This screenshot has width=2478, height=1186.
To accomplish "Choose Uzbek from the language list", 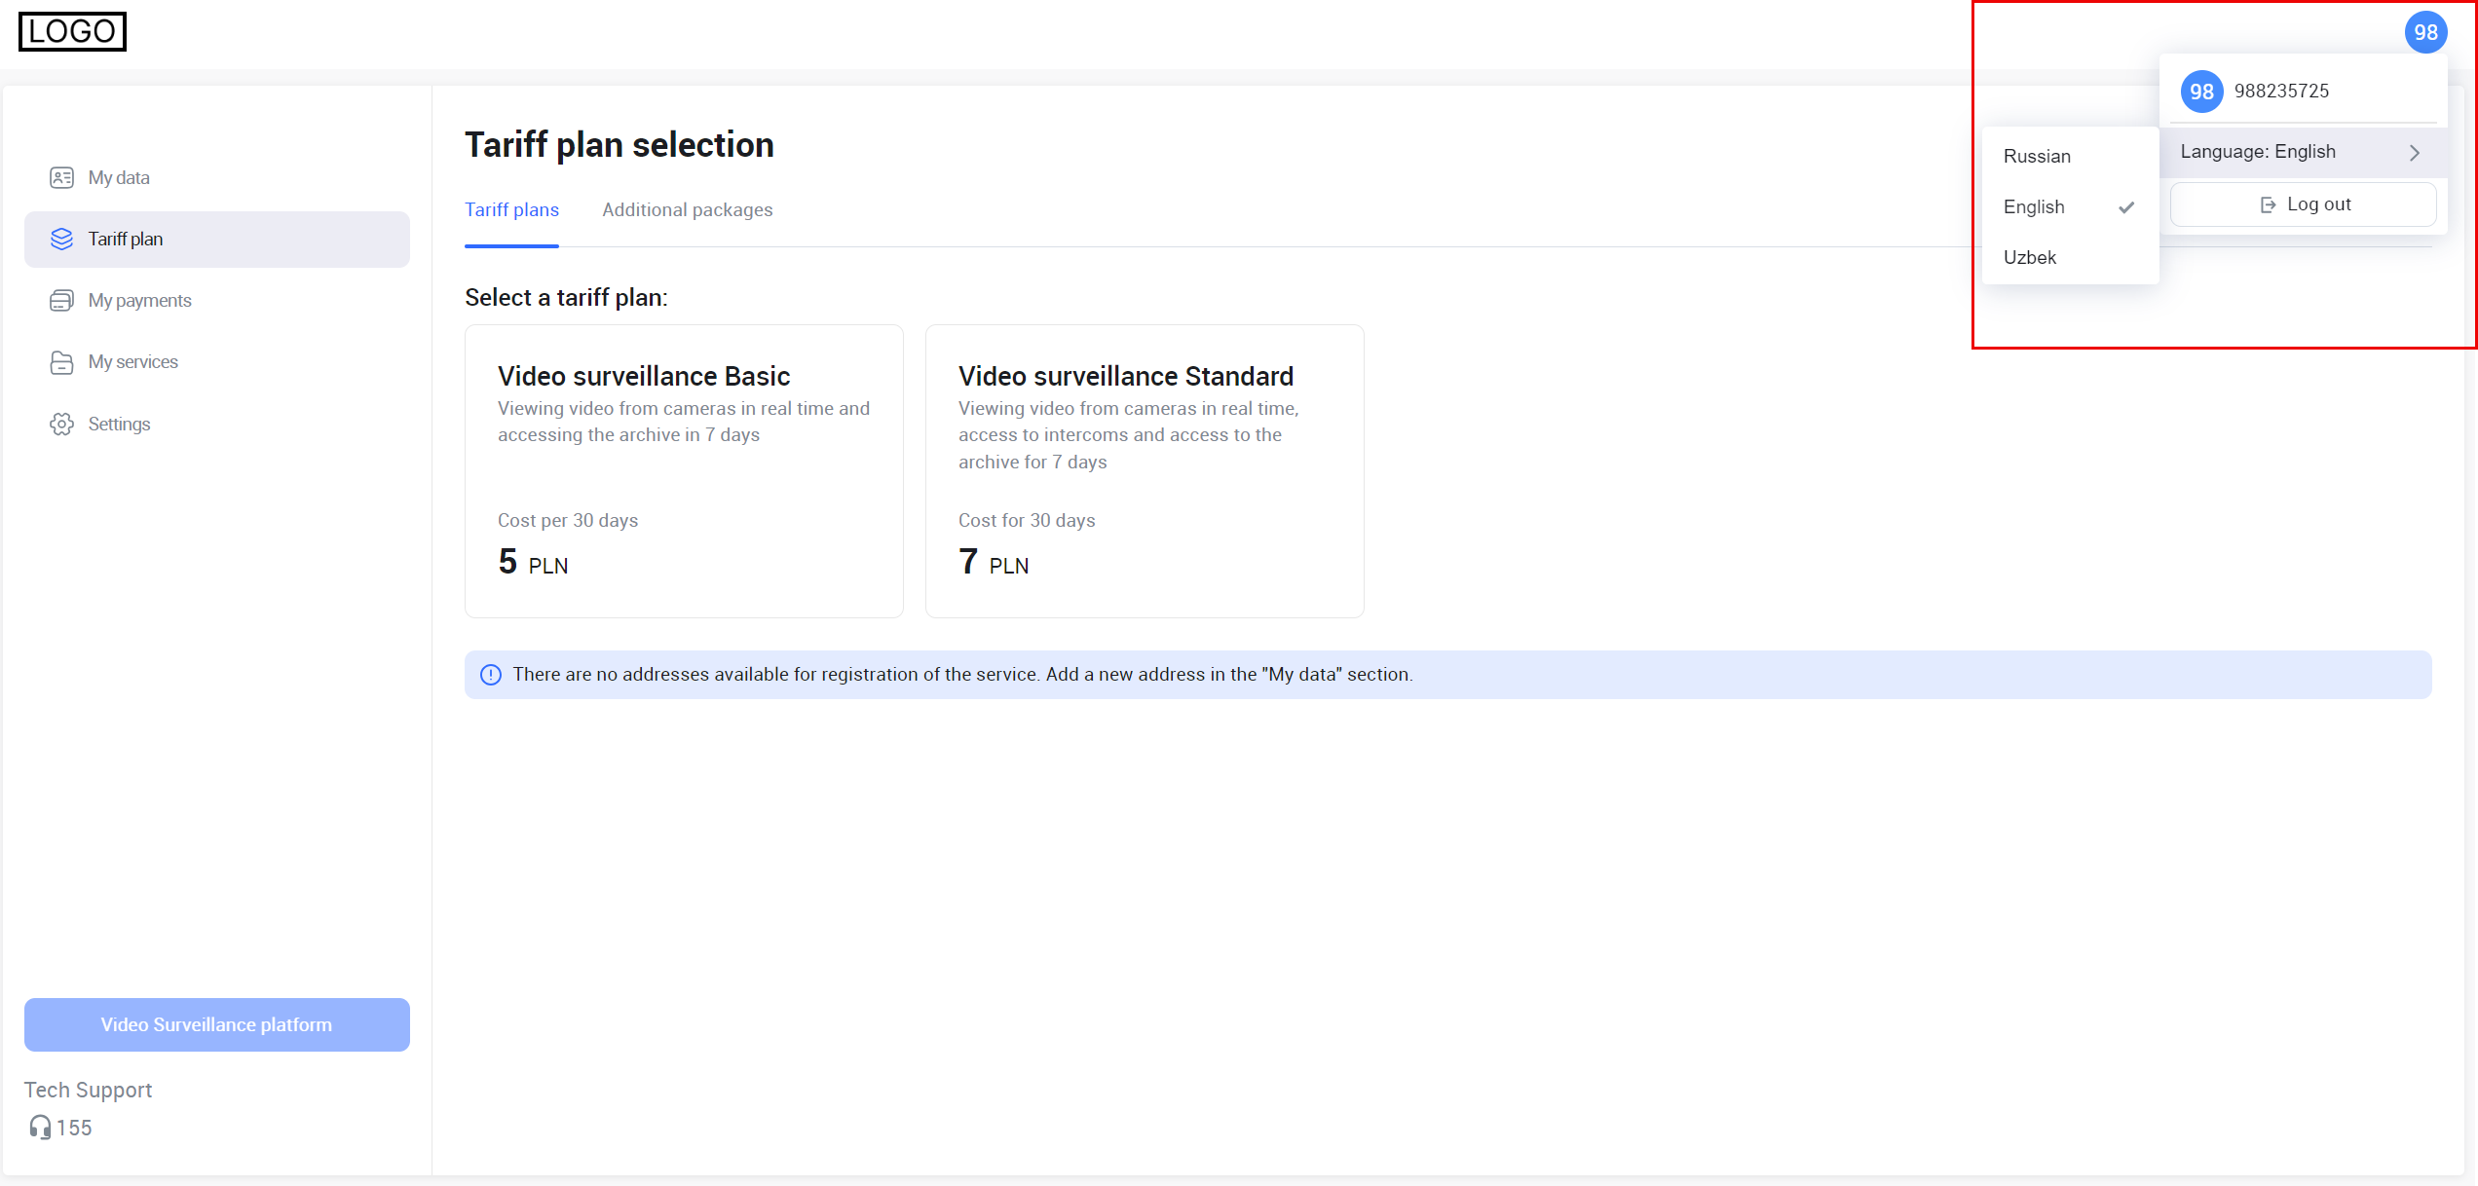I will (x=2030, y=258).
